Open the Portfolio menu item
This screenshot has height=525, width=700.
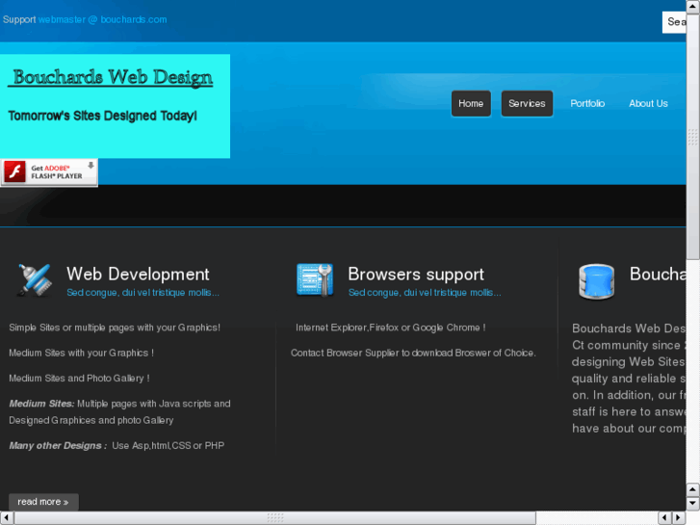tap(587, 104)
